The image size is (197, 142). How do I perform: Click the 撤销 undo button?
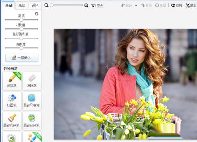[127, 6]
